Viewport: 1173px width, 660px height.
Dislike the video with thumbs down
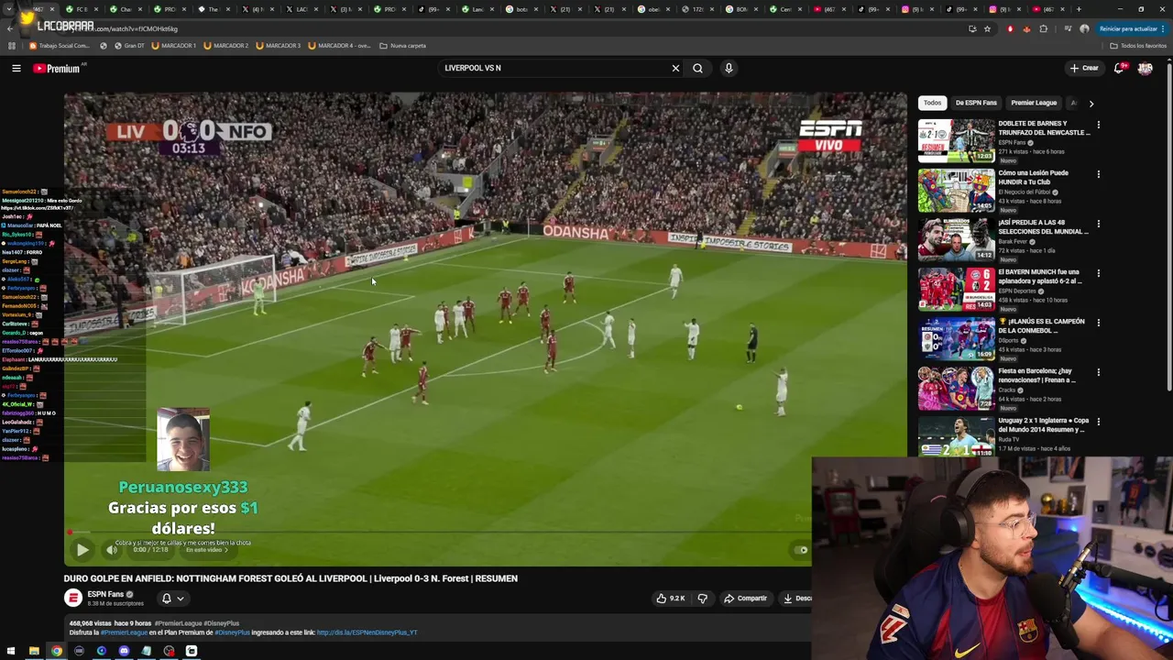[702, 599]
